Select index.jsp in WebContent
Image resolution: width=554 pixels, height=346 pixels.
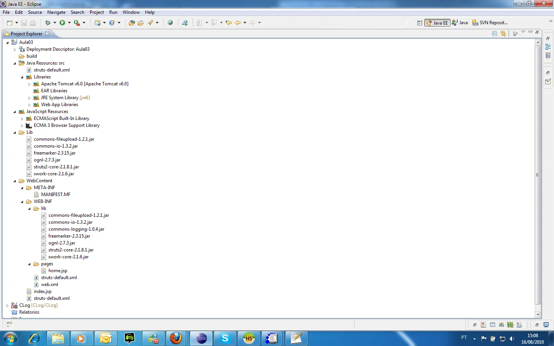(42, 291)
